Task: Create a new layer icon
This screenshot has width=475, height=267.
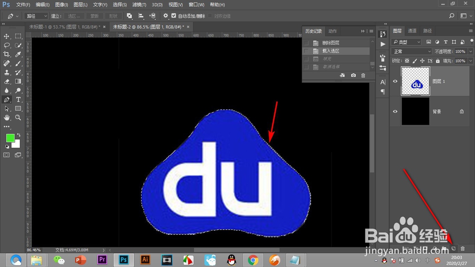Action: 454,248
